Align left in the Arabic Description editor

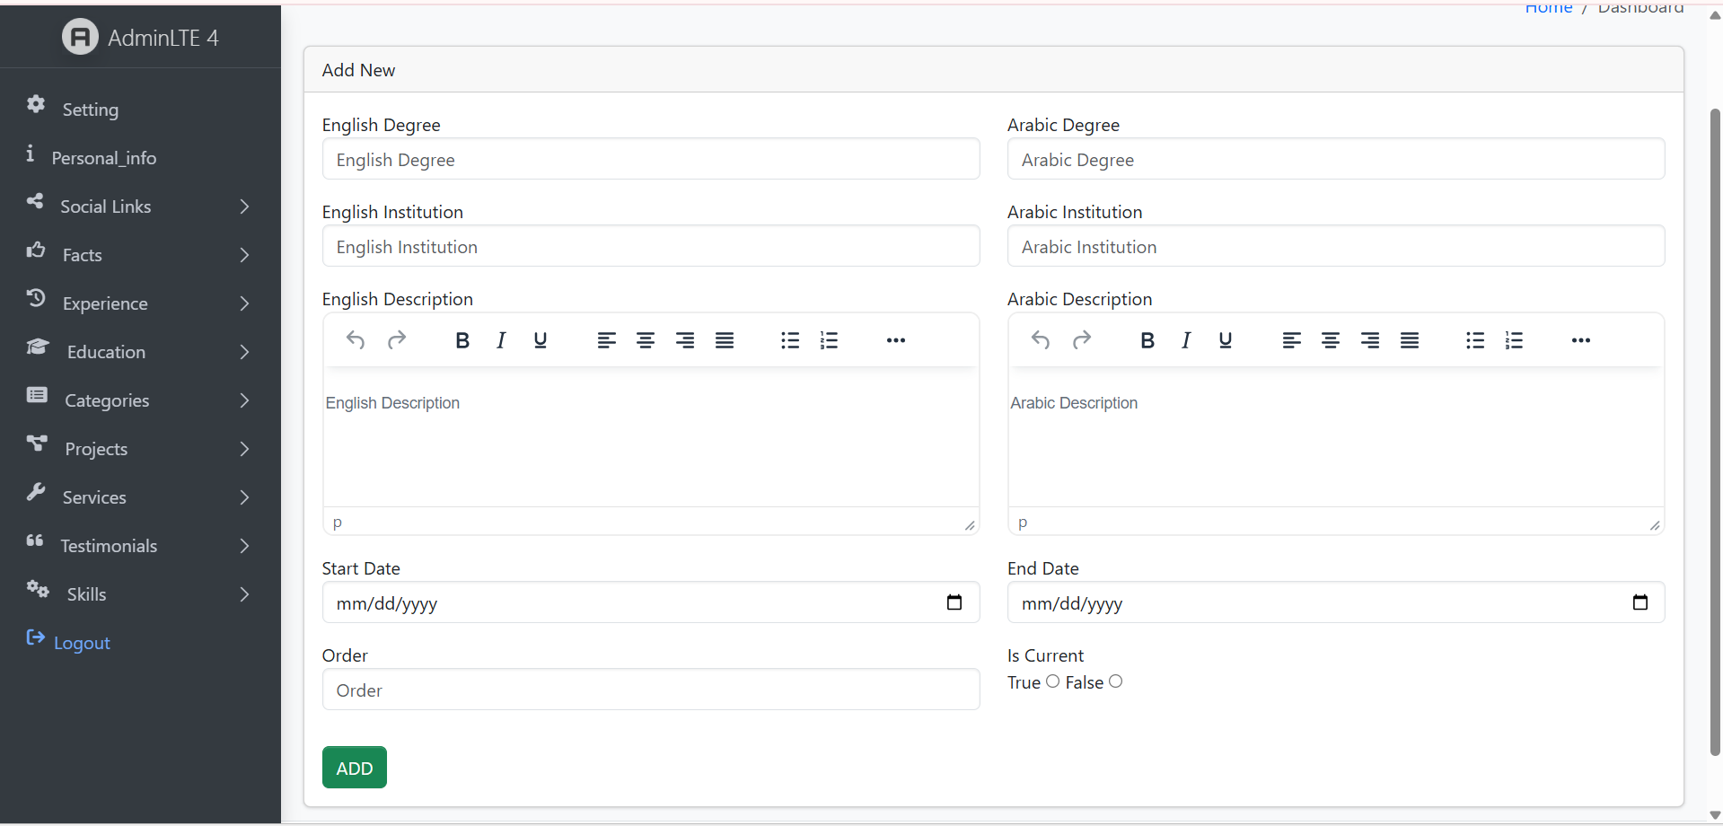(x=1292, y=340)
